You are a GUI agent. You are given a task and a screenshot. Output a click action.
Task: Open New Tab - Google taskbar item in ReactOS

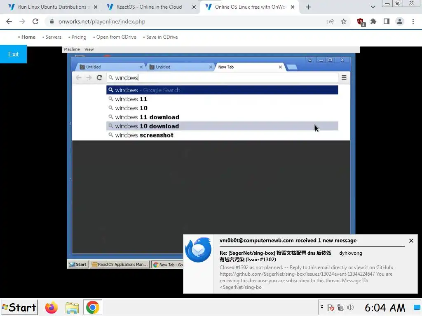coord(168,265)
